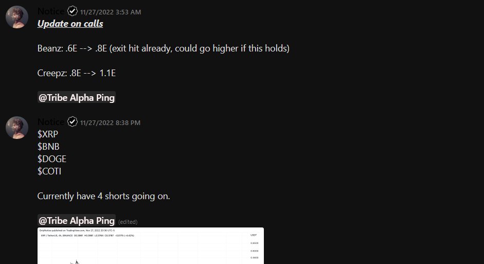Viewport: 484px width, 264px height.
Task: Open the Notice username on second message
Action: pos(51,122)
